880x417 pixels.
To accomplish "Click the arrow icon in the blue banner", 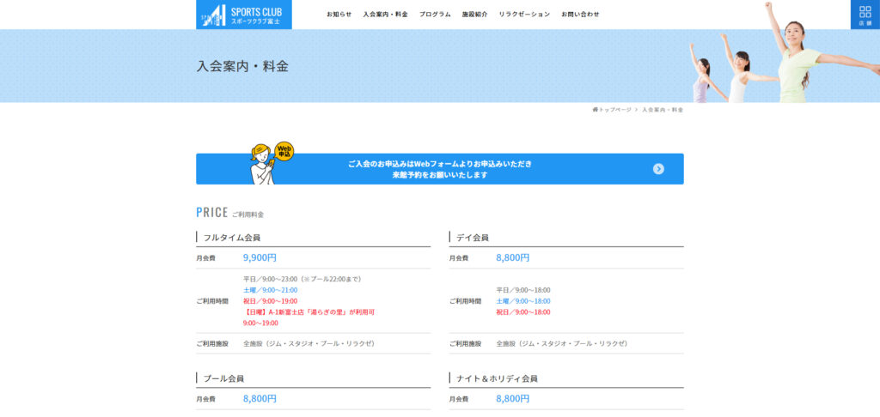I will (x=658, y=169).
